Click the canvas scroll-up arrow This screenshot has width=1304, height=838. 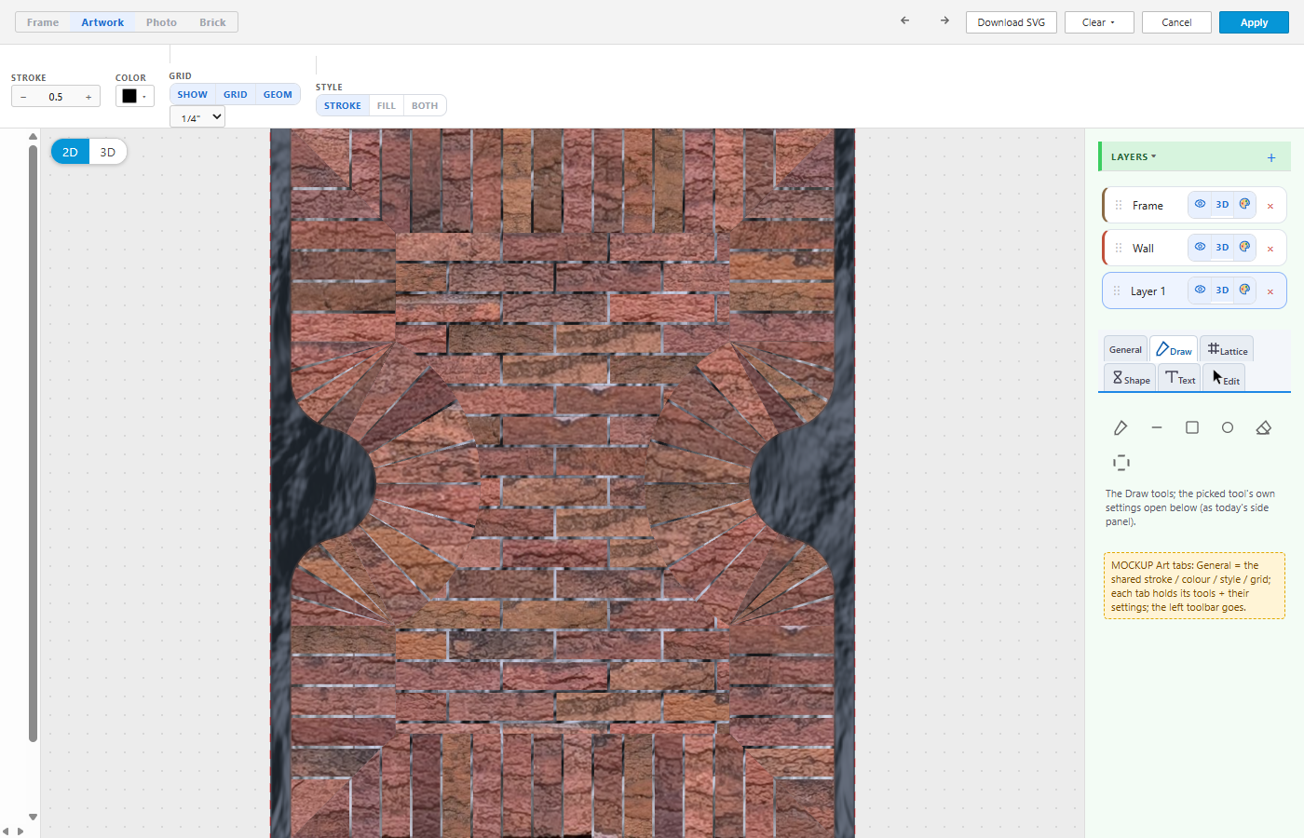[x=33, y=136]
